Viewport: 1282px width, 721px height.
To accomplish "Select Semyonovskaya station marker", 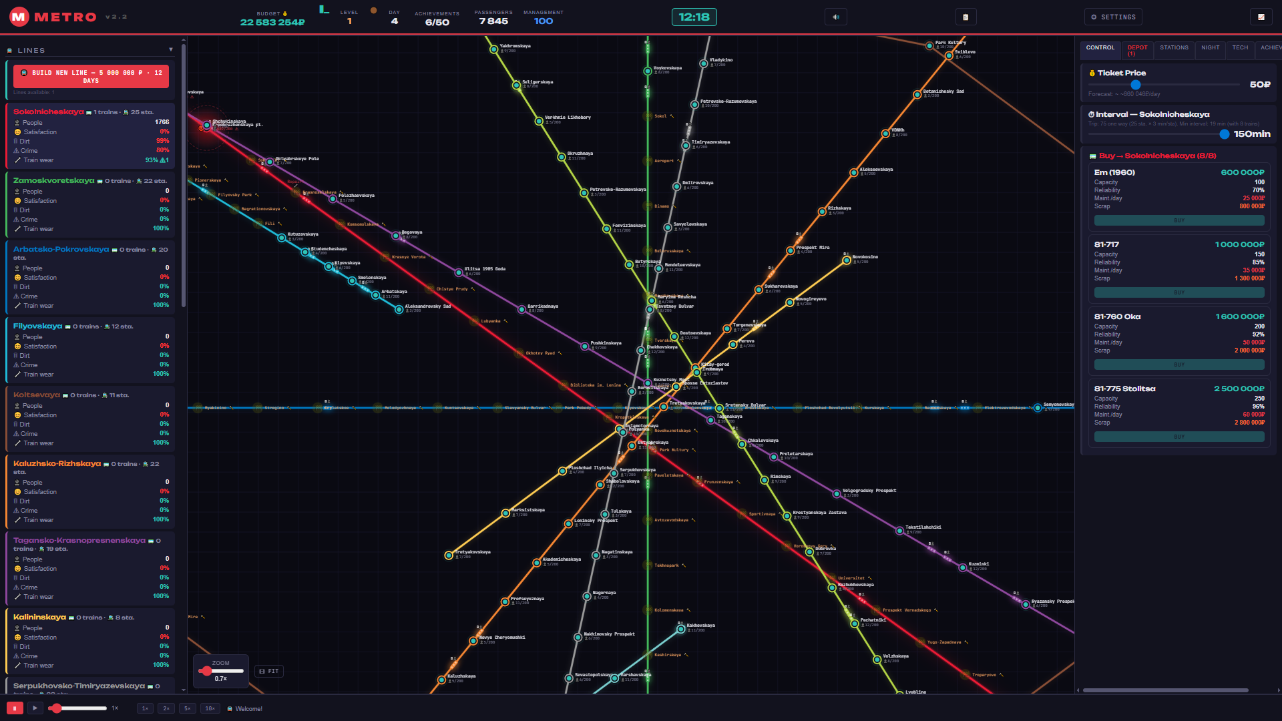I will [1037, 407].
